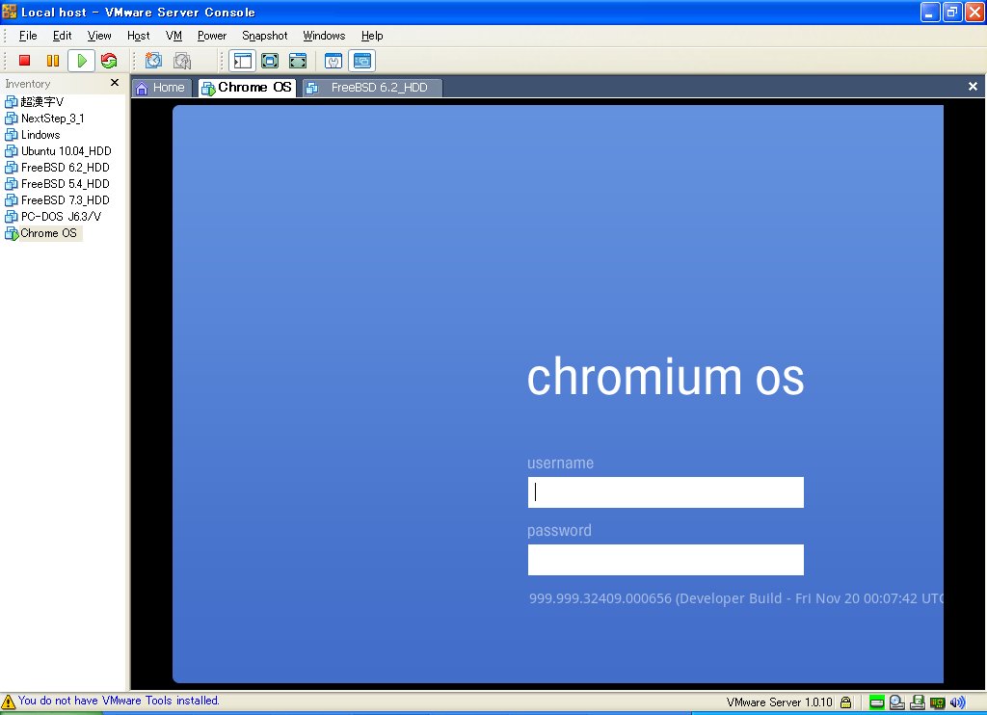The height and width of the screenshot is (715, 987).
Task: Restore down the VMware Server Console window
Action: (951, 12)
